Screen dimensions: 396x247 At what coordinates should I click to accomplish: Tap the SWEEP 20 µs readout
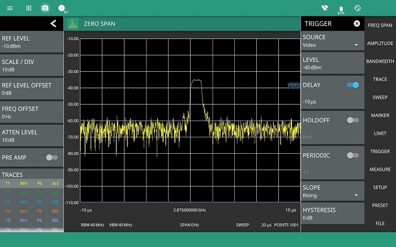tap(253, 225)
